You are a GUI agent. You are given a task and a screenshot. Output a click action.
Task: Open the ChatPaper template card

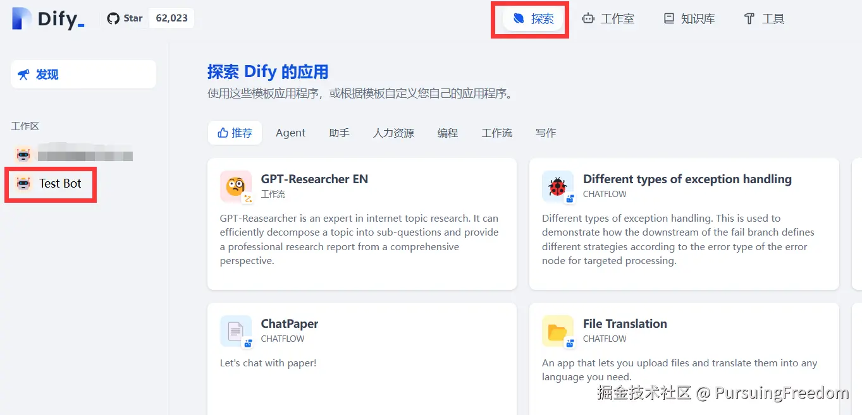(362, 359)
